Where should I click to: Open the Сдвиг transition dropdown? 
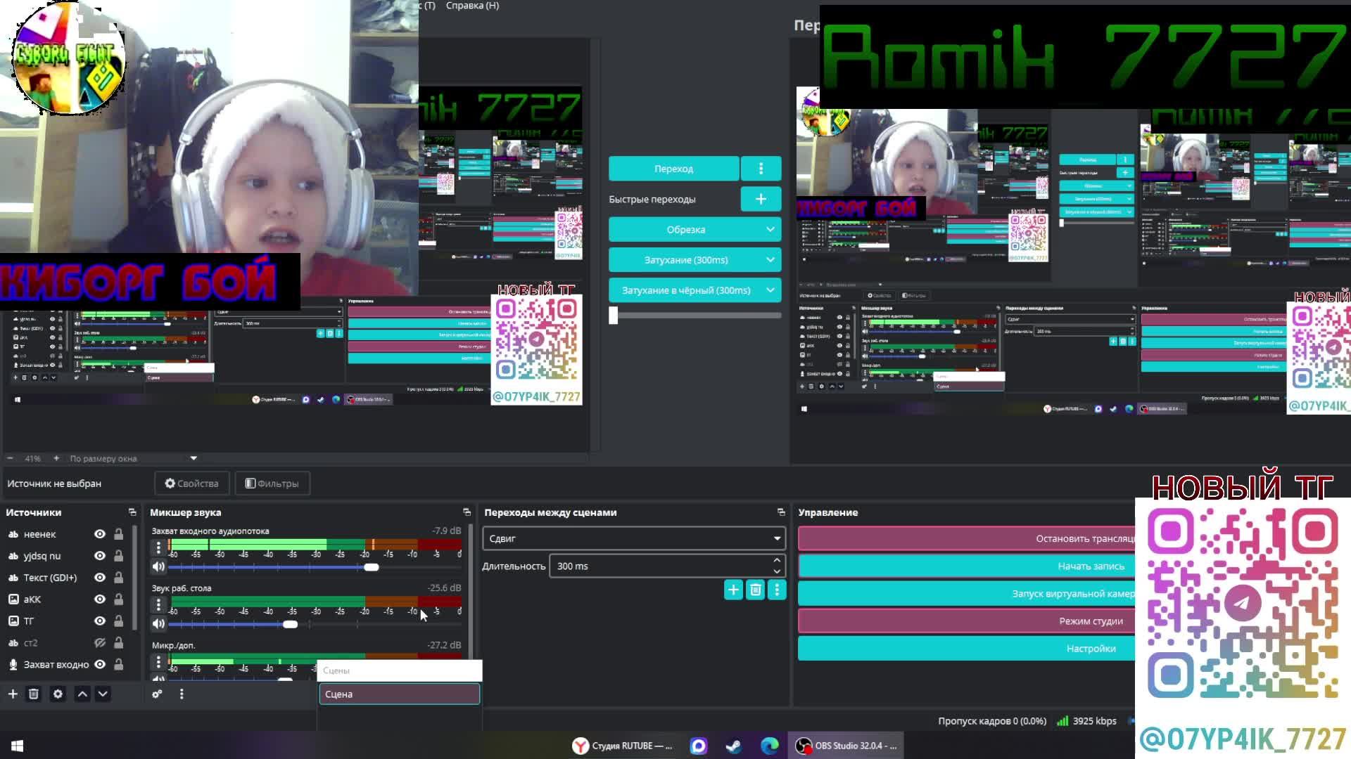(633, 538)
